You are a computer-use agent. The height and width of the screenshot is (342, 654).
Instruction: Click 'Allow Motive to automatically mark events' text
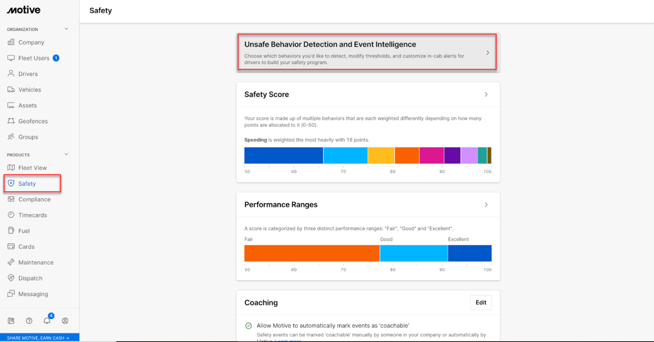pos(333,326)
